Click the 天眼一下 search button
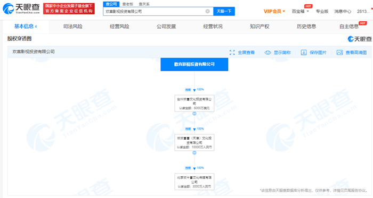 [224, 11]
